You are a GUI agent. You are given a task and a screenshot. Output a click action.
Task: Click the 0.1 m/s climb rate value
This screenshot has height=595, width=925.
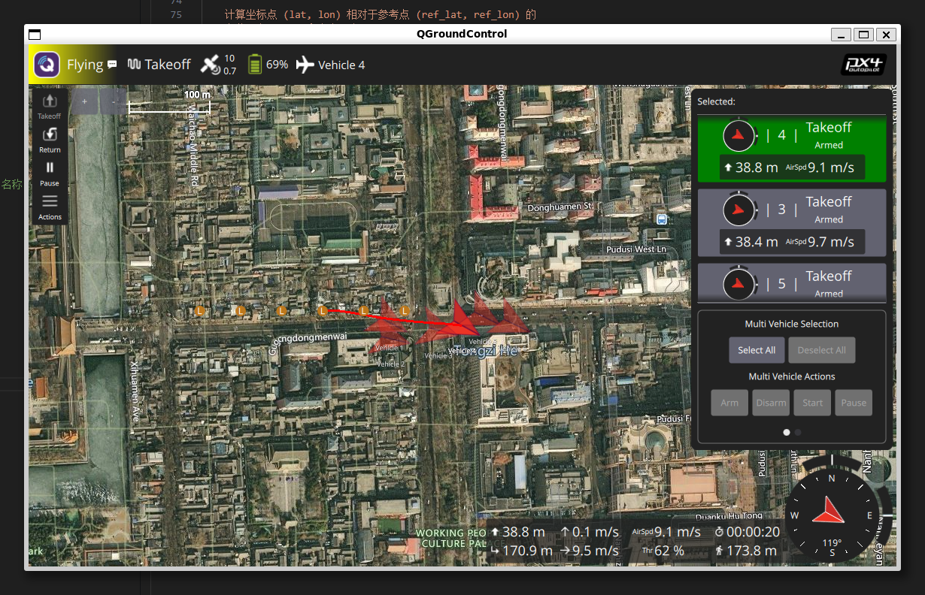pyautogui.click(x=590, y=532)
